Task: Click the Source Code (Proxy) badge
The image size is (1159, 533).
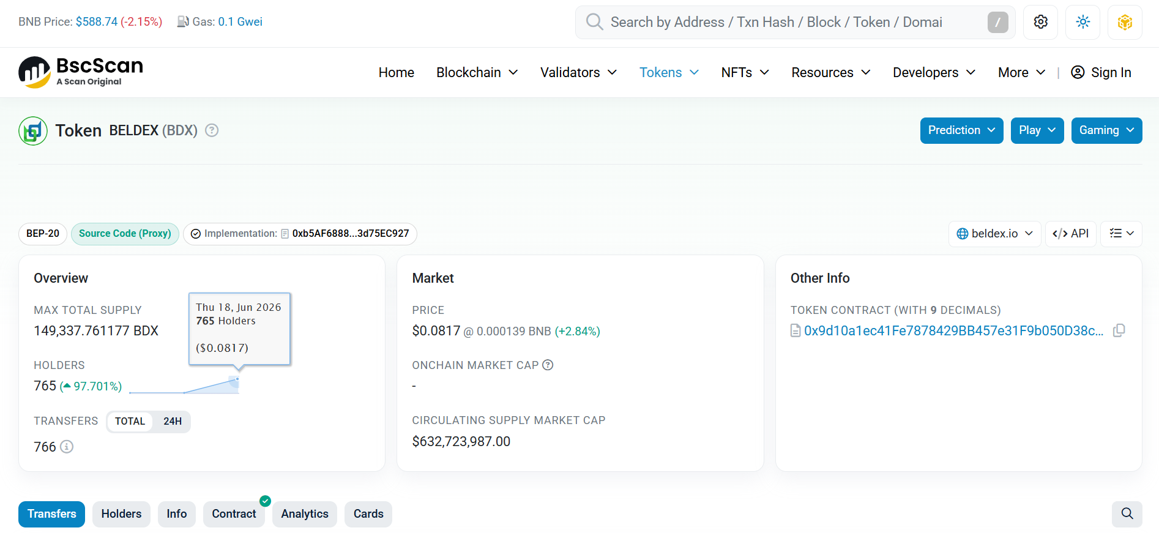Action: [125, 234]
